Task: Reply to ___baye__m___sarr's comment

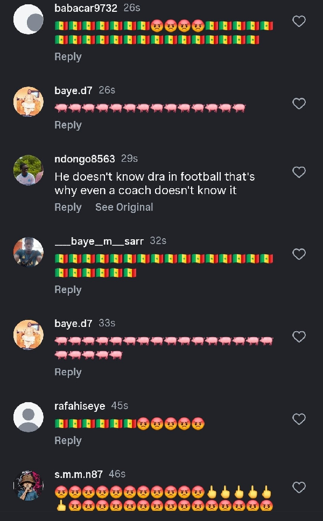Action: click(68, 290)
